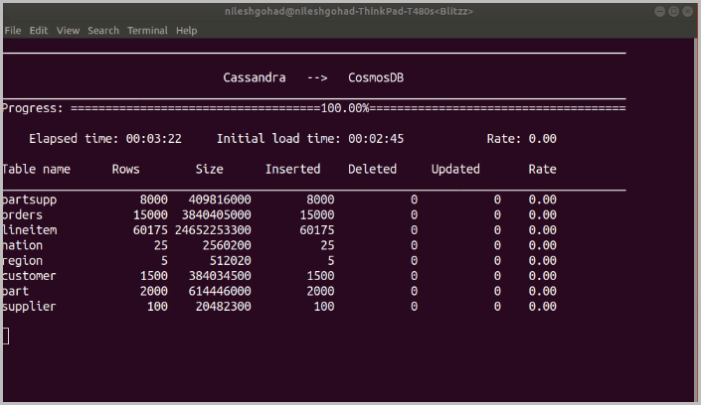
Task: Click the Deleted value in orders row
Action: [x=414, y=214]
